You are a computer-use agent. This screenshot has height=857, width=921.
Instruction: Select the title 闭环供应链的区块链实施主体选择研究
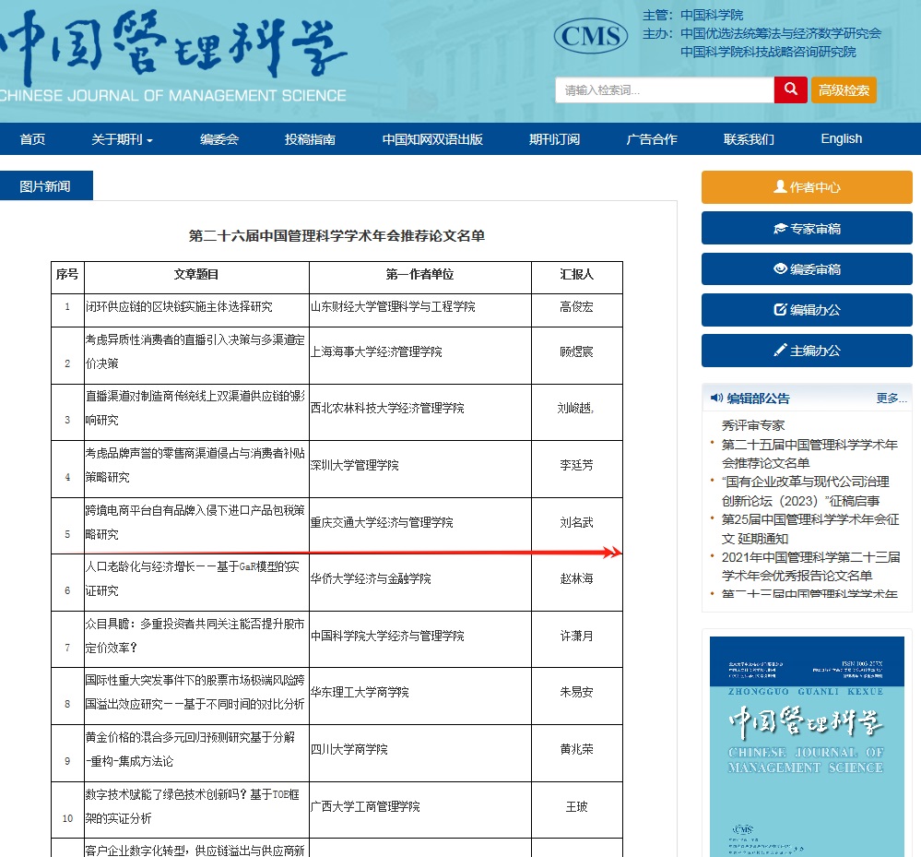[x=179, y=307]
